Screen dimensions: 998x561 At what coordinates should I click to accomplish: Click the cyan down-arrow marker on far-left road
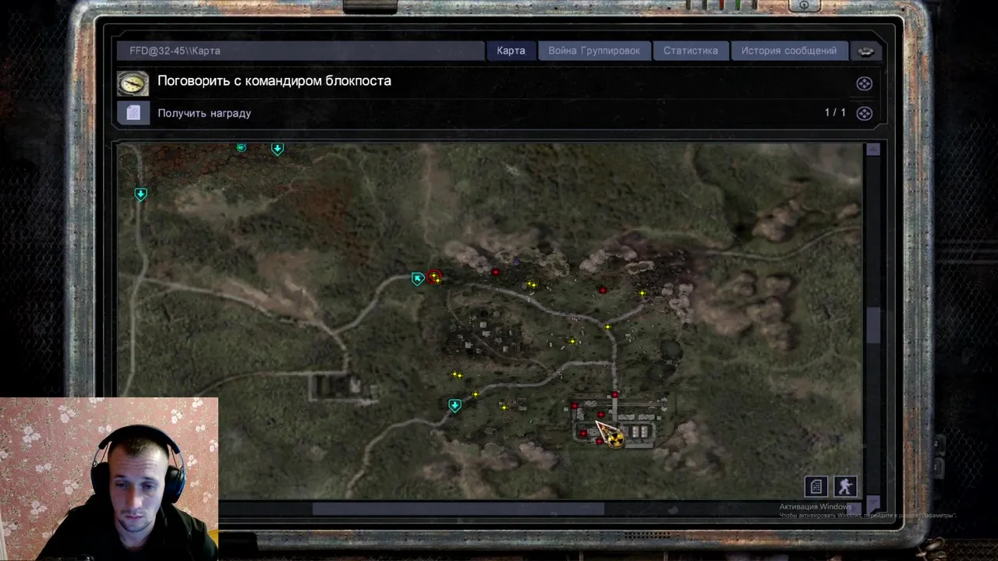point(140,194)
